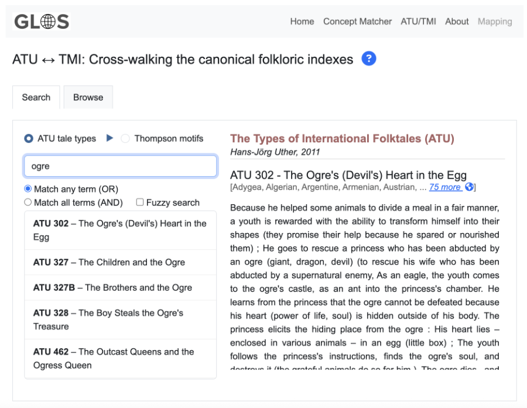Image resolution: width=527 pixels, height=408 pixels.
Task: Select the Thompson motifs radio option
Action: 125,139
